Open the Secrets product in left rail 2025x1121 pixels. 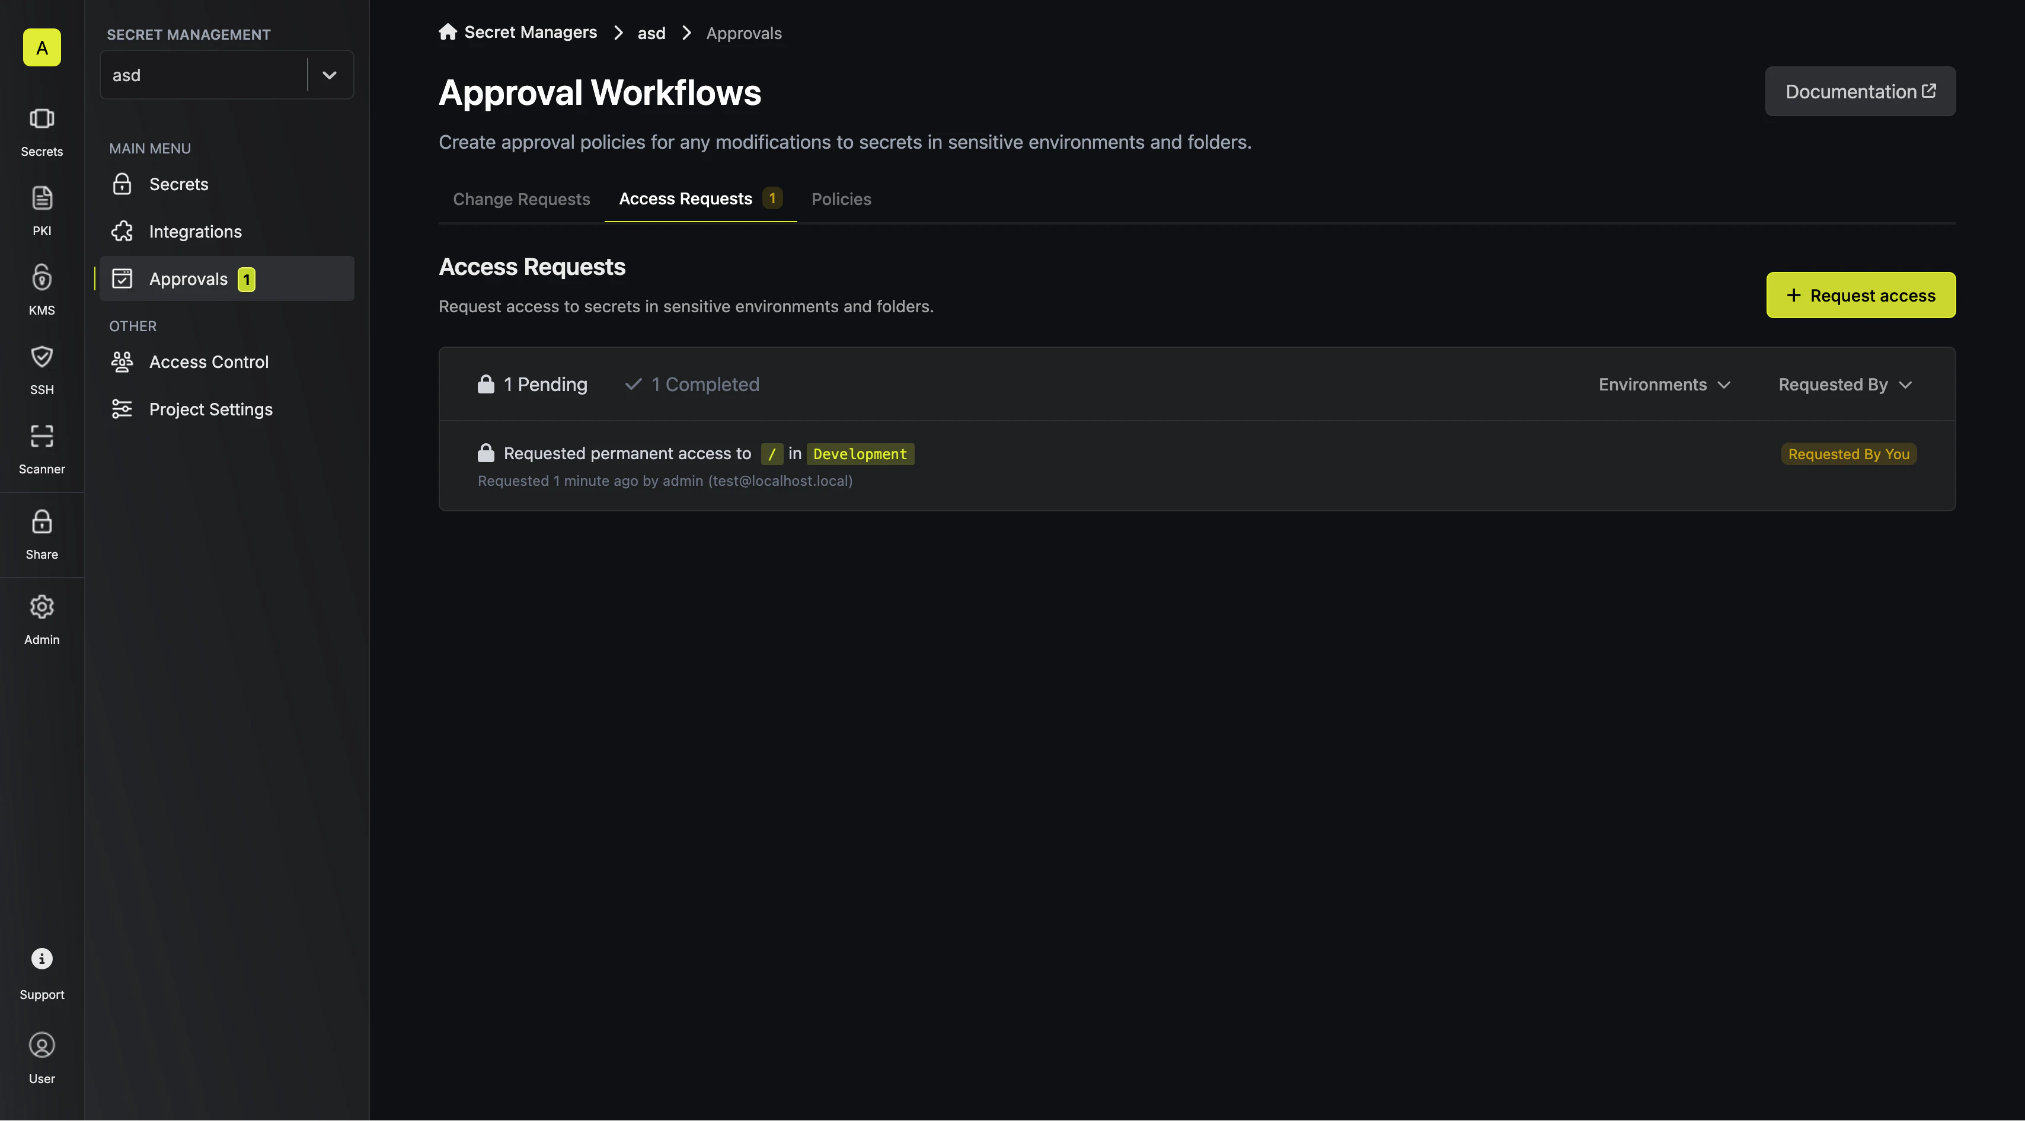pyautogui.click(x=41, y=132)
